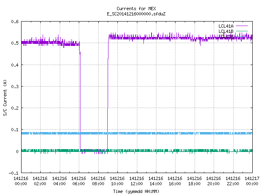The image size is (260, 195).
Task: Click the x-axis time label "12:00"
Action: [136, 184]
